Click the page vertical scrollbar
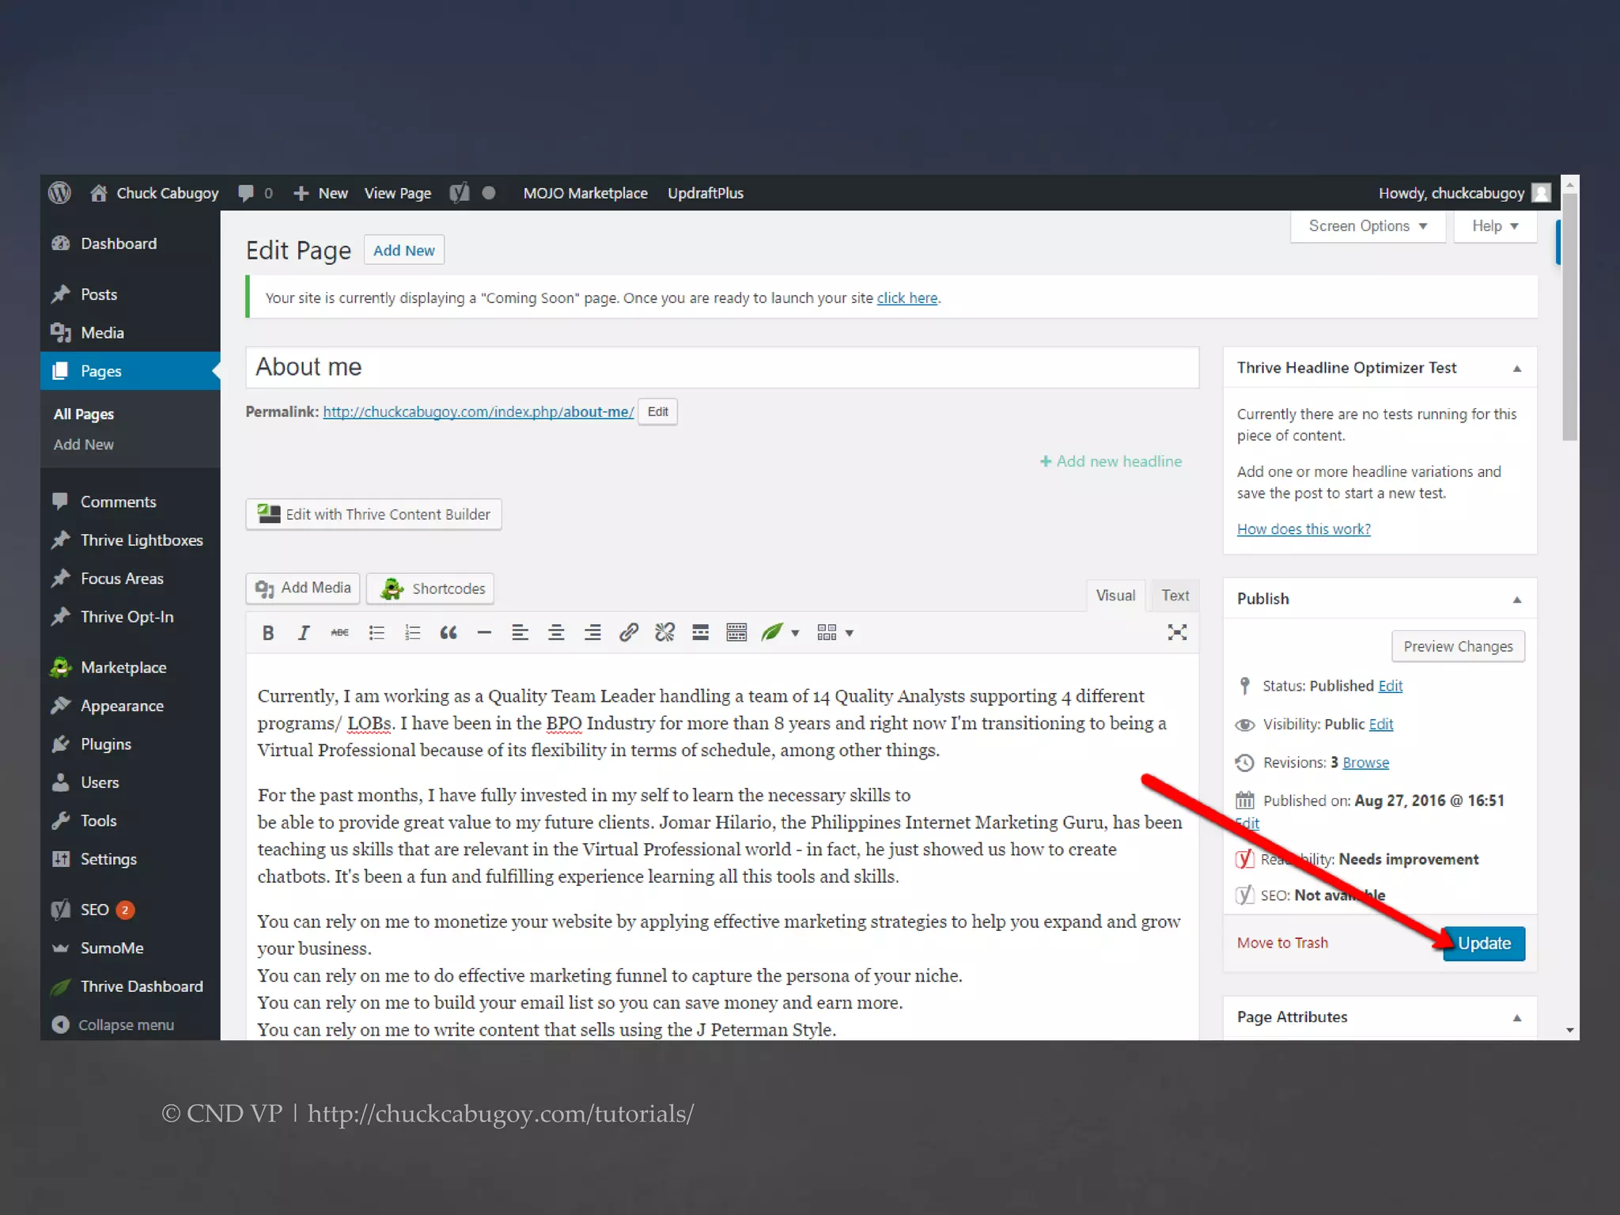This screenshot has height=1215, width=1620. (1570, 316)
